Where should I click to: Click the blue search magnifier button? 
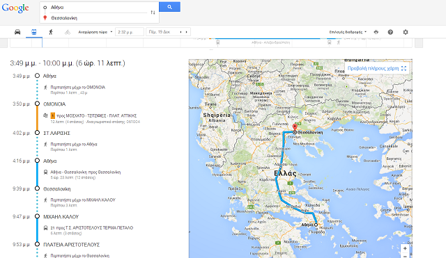point(169,7)
